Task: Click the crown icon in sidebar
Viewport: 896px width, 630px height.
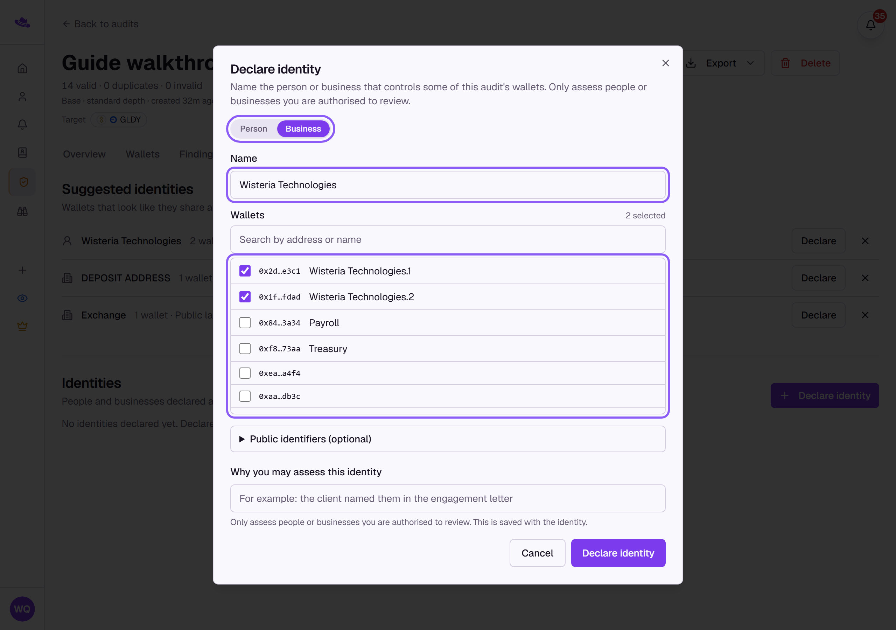Action: [22, 326]
